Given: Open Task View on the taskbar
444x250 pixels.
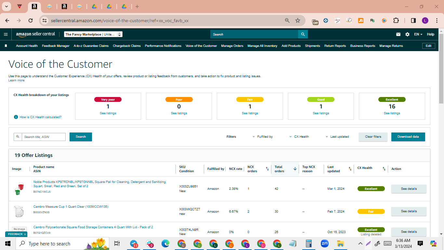Looking at the screenshot, I should pyautogui.click(x=117, y=243).
